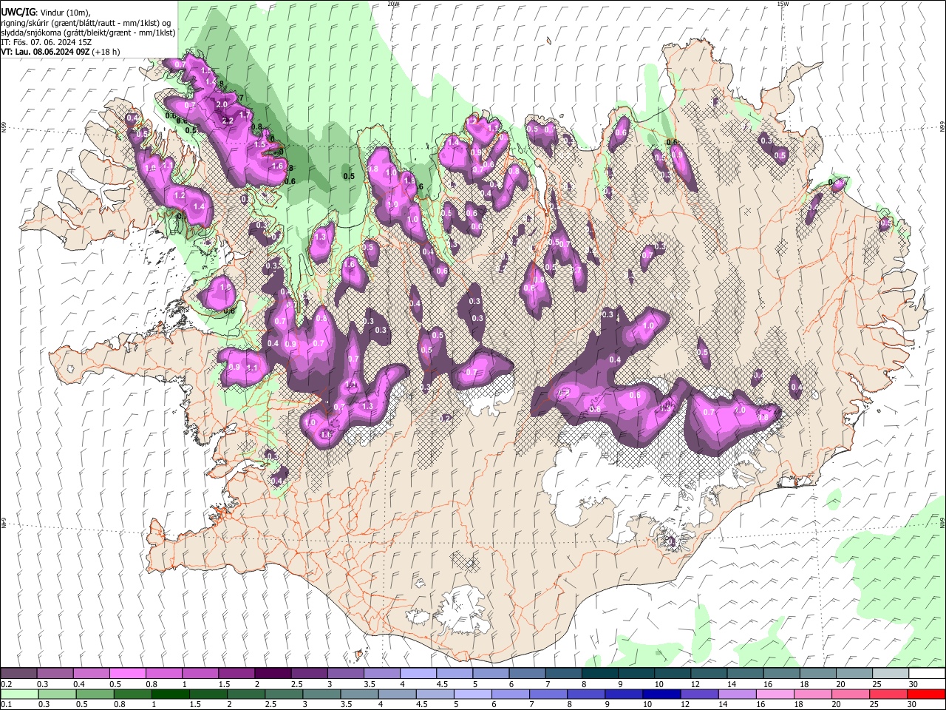Click the bold 'UWC/IG' title text
Screen dimensions: 946x710
(x=17, y=13)
